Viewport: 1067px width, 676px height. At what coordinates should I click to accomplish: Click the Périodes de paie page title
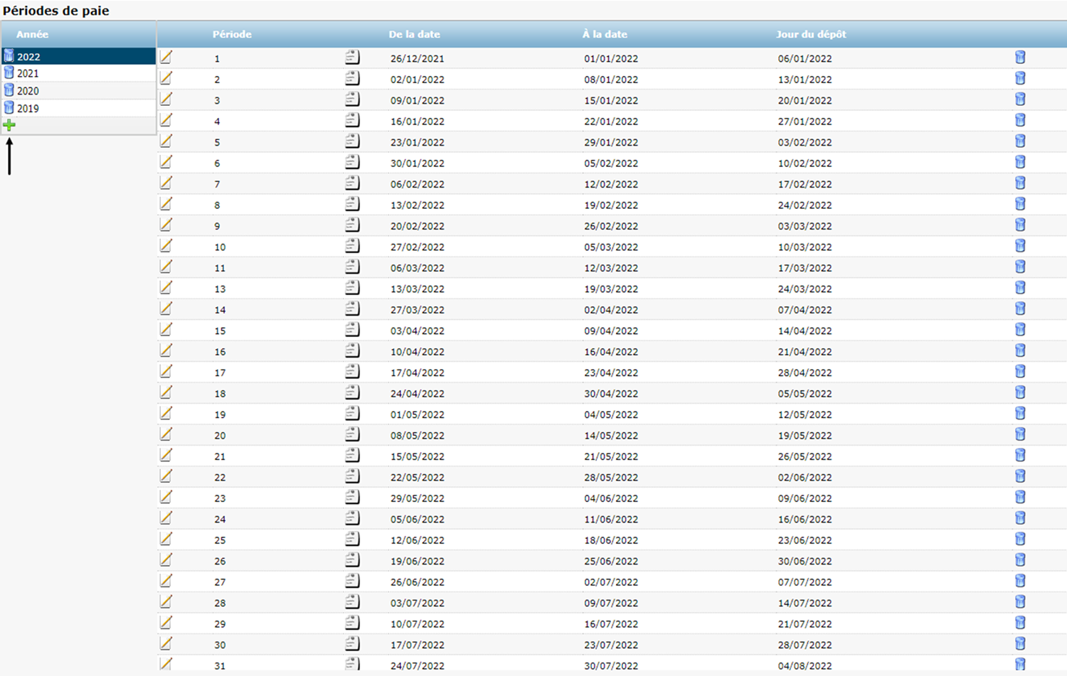(x=56, y=11)
